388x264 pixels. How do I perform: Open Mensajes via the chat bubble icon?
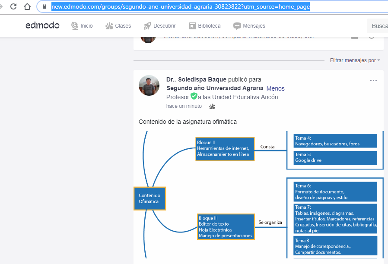click(x=237, y=26)
